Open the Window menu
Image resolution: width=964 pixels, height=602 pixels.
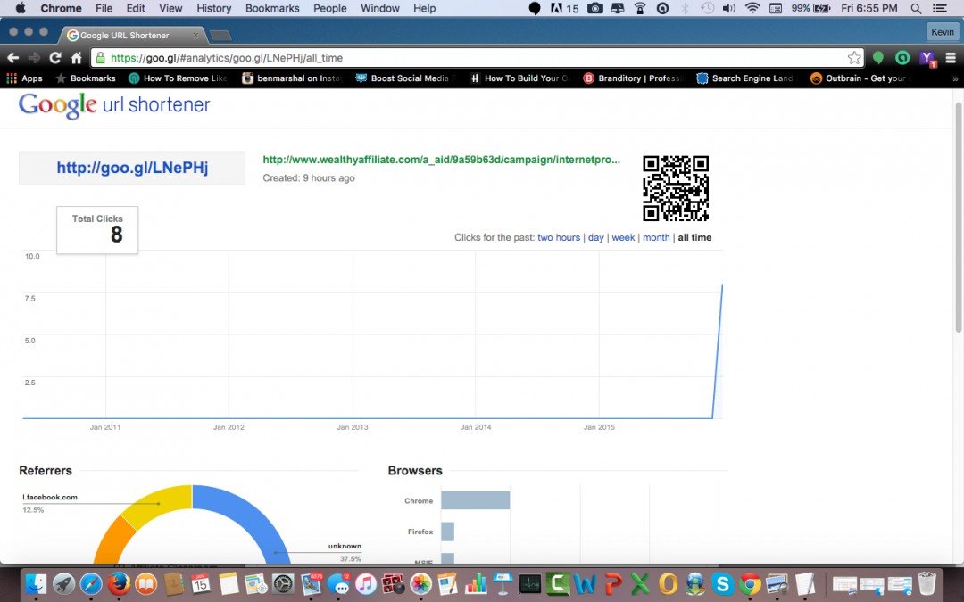(x=380, y=9)
